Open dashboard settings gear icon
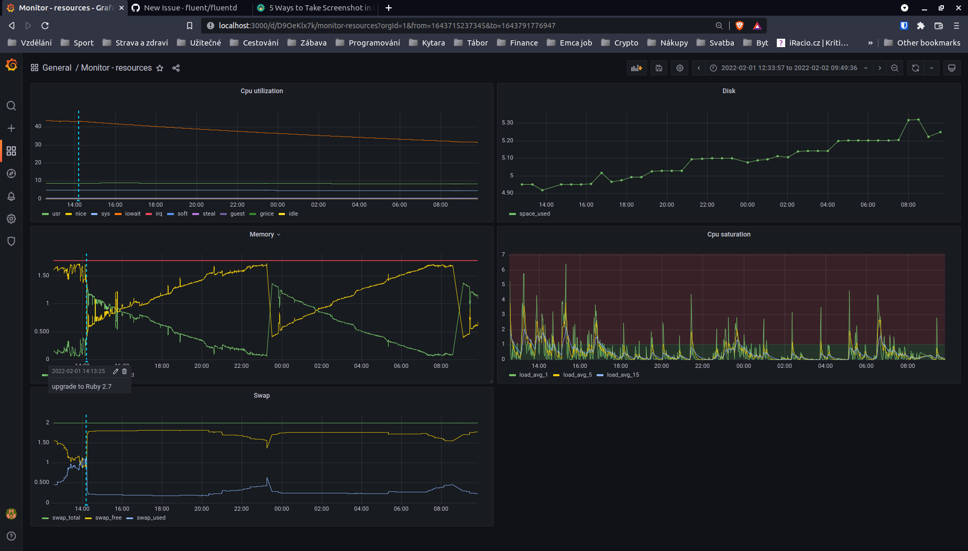This screenshot has width=968, height=551. click(x=680, y=68)
